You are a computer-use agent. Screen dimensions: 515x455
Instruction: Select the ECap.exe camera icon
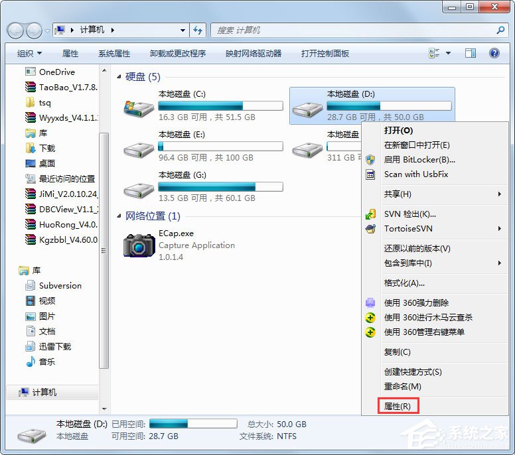pos(139,245)
